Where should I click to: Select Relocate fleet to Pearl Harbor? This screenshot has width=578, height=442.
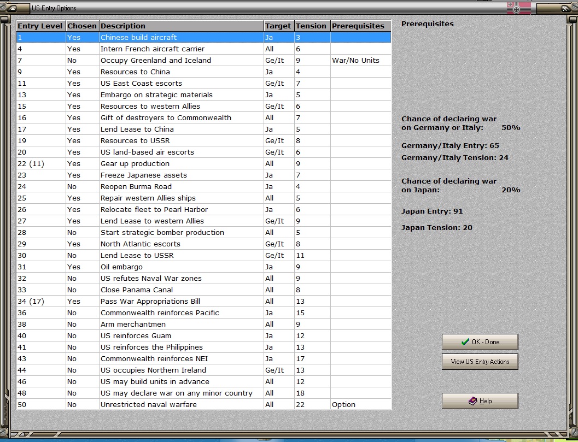pos(203,209)
